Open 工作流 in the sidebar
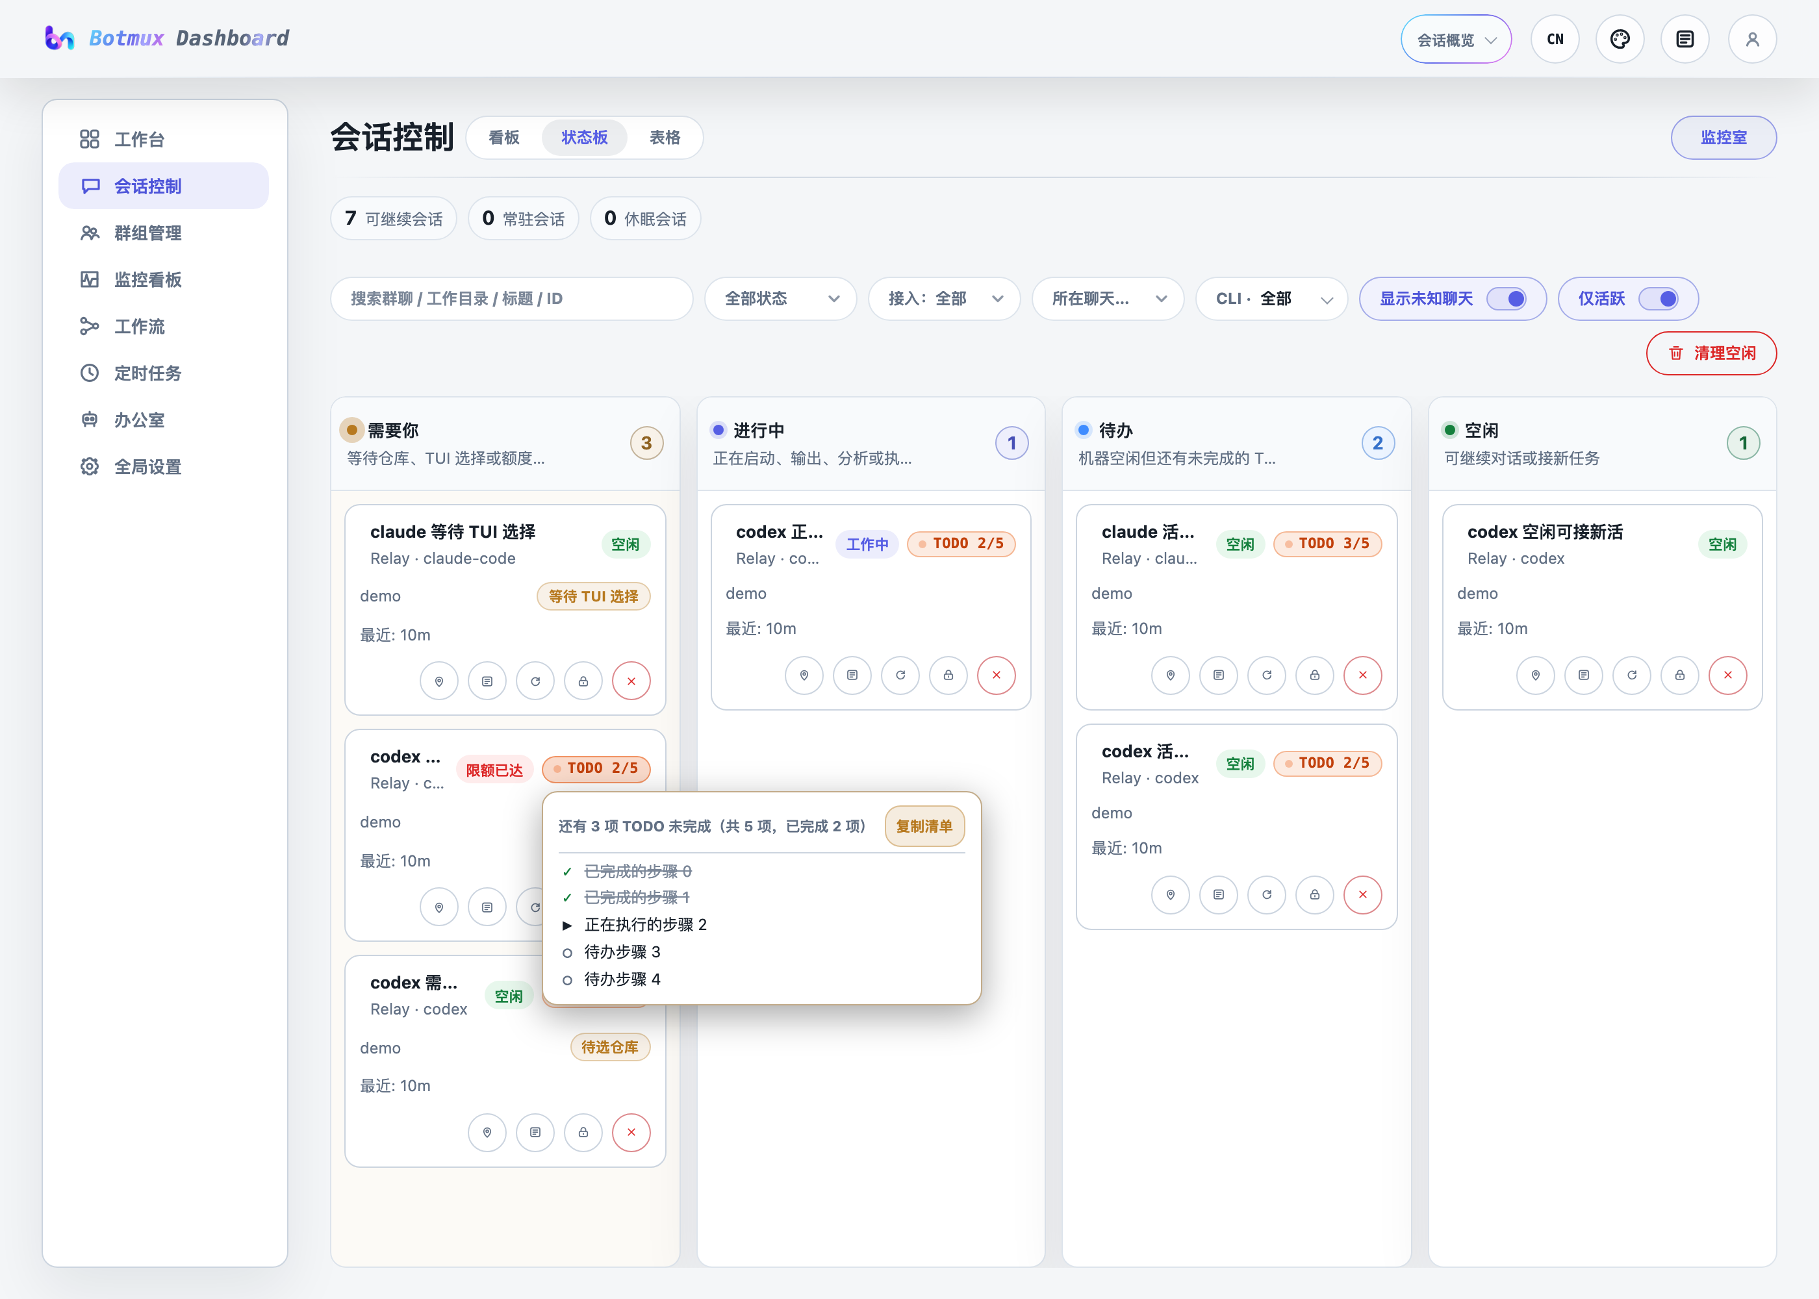Image resolution: width=1819 pixels, height=1299 pixels. point(163,326)
